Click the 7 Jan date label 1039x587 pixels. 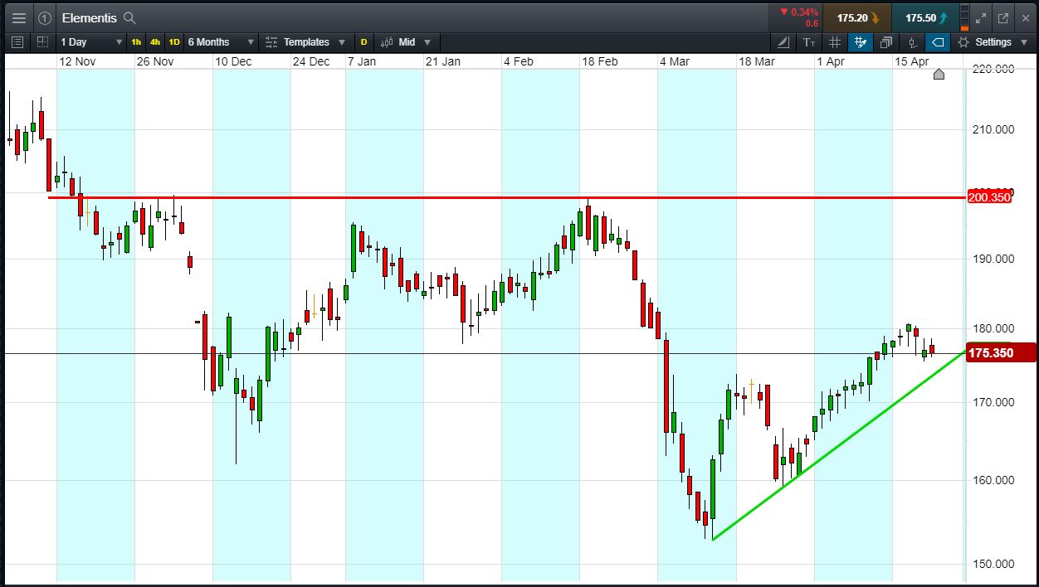point(361,61)
